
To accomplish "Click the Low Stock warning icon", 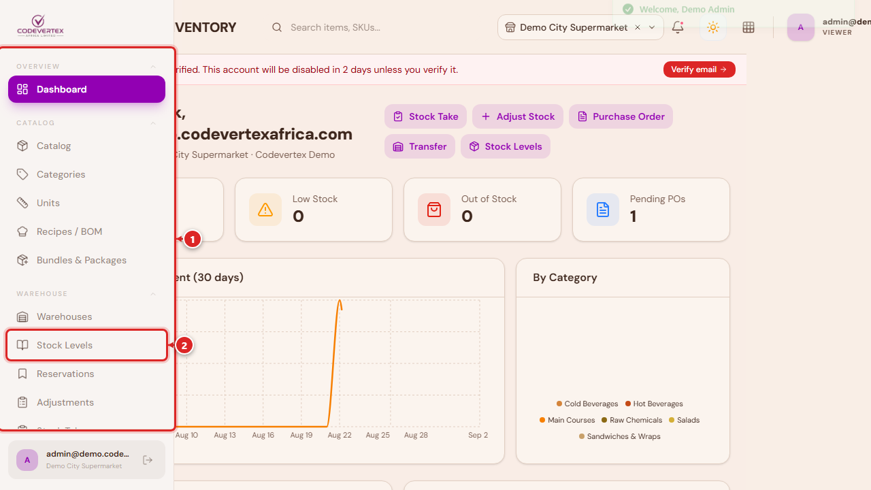I will point(265,210).
